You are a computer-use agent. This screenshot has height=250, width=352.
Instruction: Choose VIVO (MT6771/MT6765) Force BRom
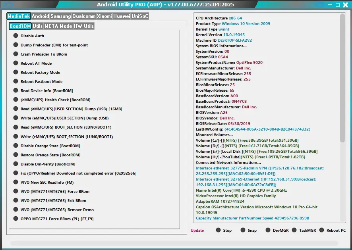click(51, 192)
